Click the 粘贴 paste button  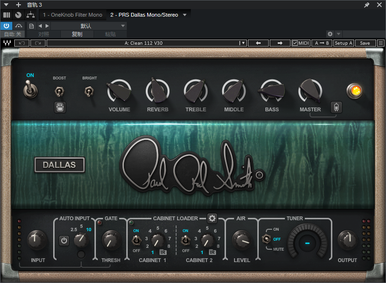click(110, 34)
